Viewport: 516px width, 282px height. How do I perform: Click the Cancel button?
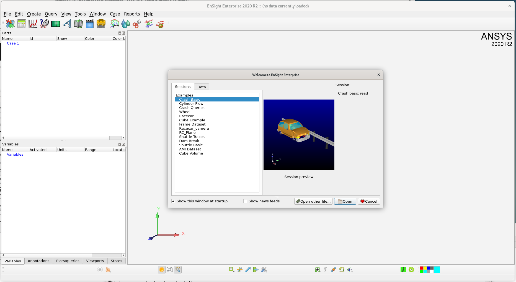point(369,201)
